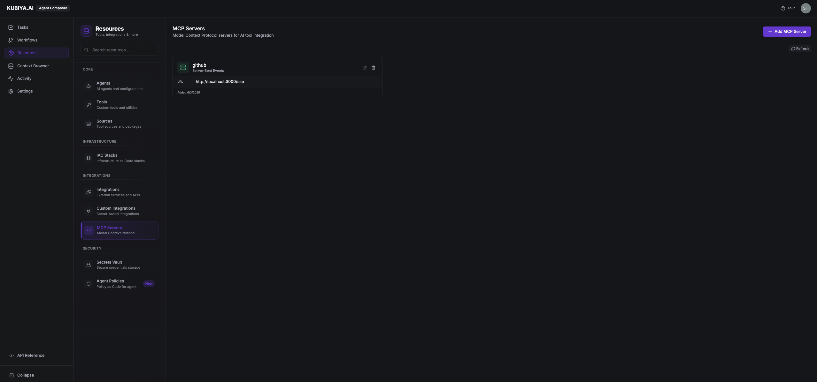
Task: Open Agent Policies category
Action: (119, 284)
